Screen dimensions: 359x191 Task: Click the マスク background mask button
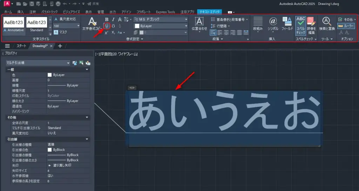click(60, 32)
